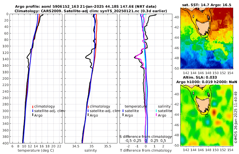
Task: Click the 'Climatology: CARS2009' subtitle line
Action: tap(91, 11)
